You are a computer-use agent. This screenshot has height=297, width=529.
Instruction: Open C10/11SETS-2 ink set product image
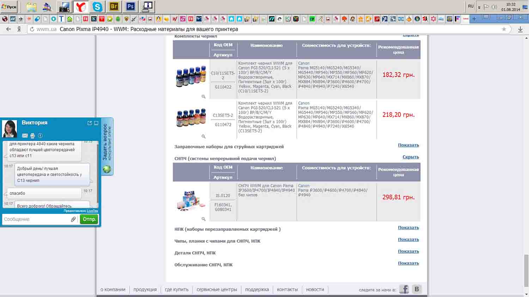[x=191, y=76]
